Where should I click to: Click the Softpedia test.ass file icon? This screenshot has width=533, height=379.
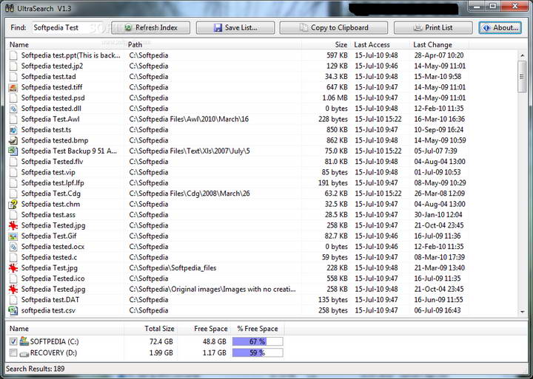pos(13,215)
